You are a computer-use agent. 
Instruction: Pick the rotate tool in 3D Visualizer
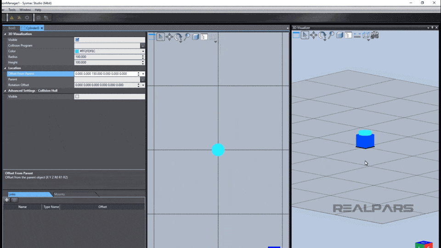322,35
